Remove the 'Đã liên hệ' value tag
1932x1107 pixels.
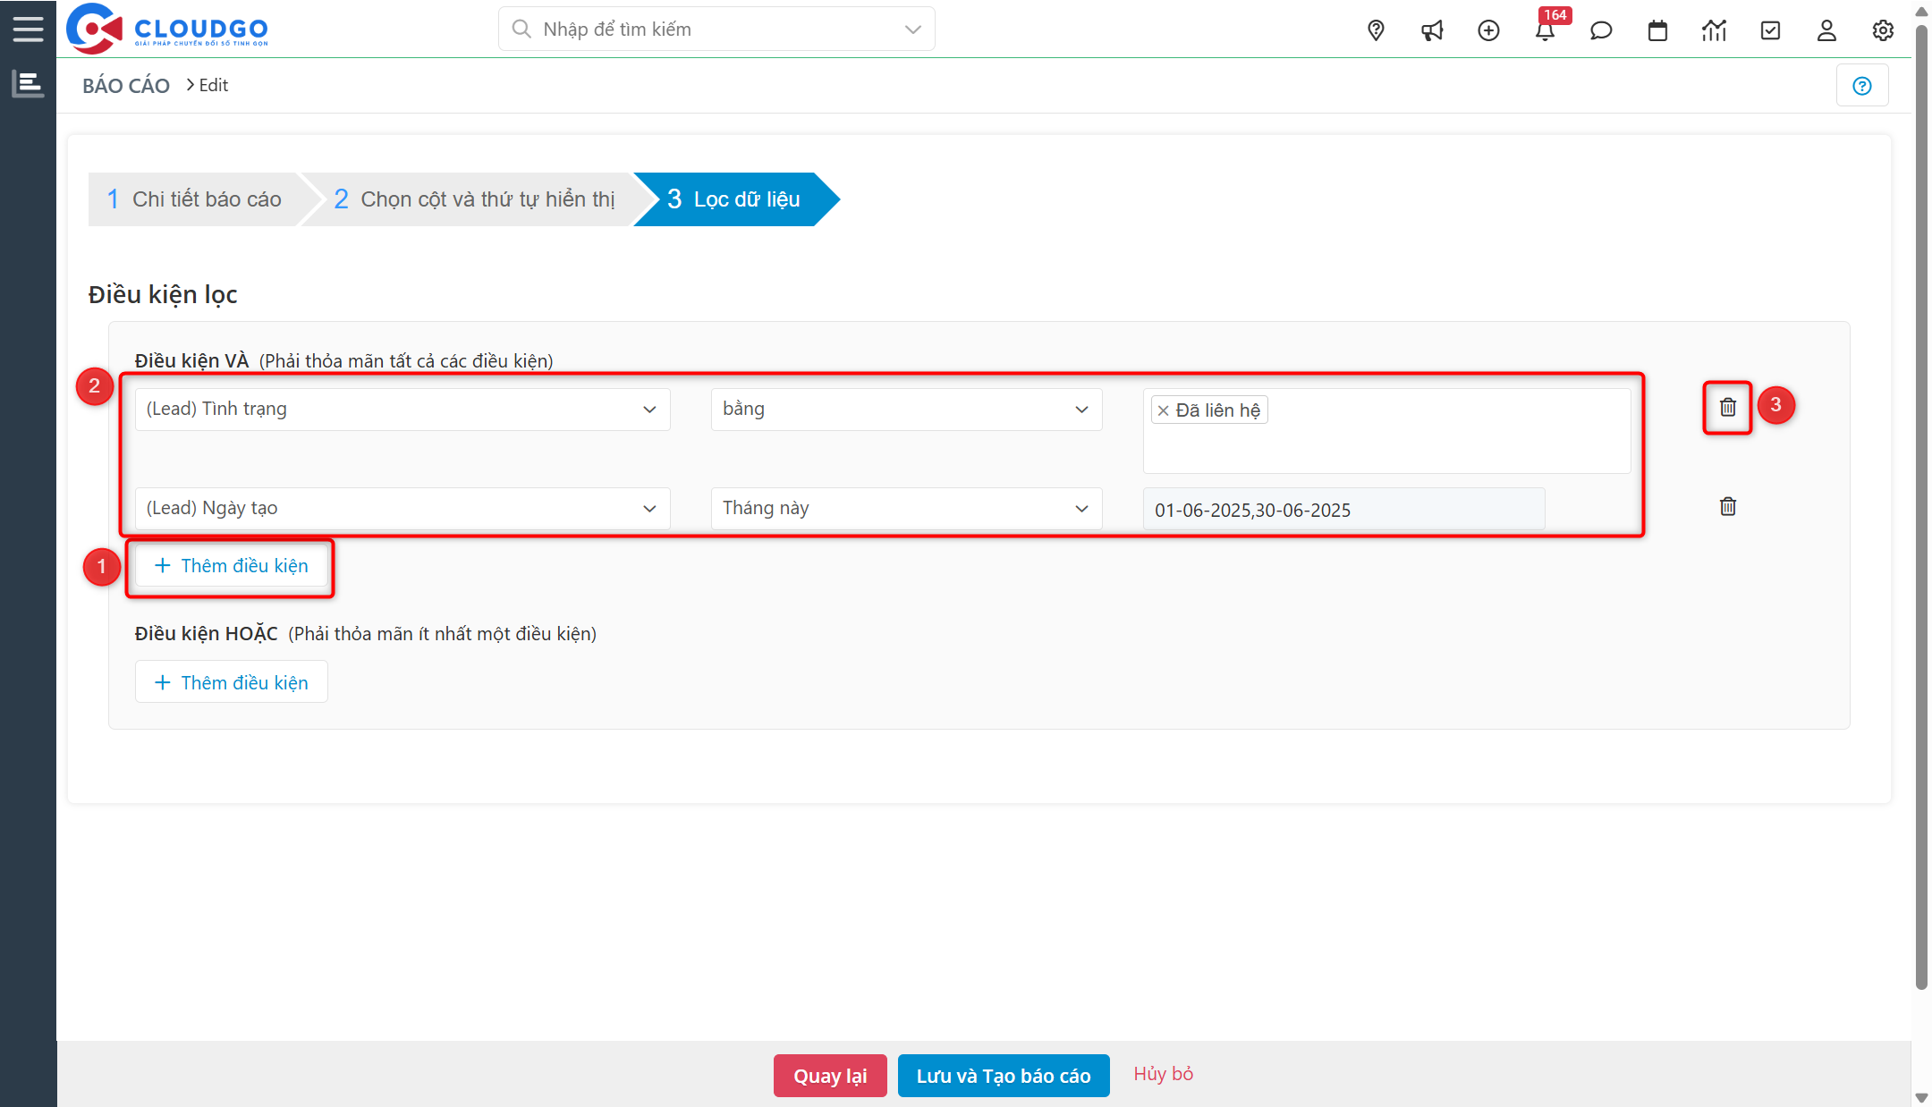pyautogui.click(x=1163, y=410)
